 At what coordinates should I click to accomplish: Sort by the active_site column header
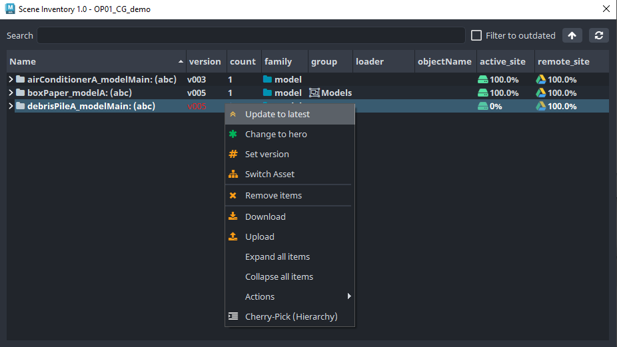click(x=505, y=61)
